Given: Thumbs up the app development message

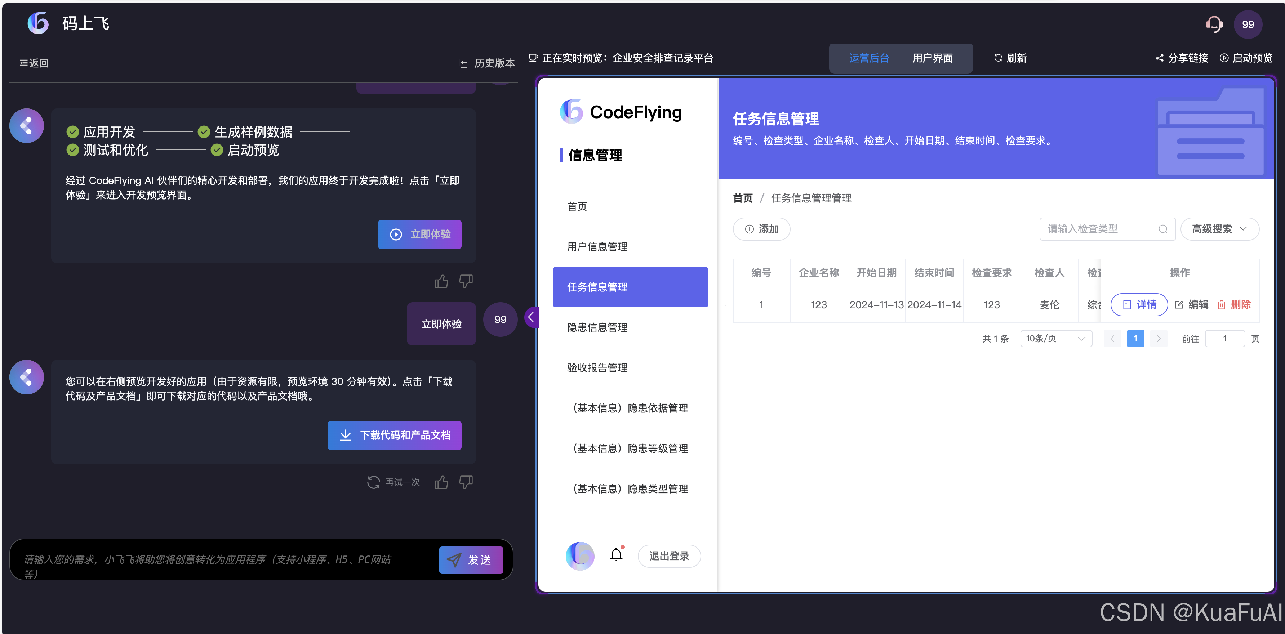Looking at the screenshot, I should point(441,281).
